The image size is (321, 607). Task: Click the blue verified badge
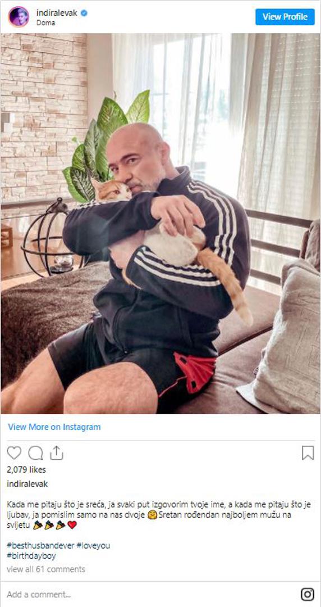pyautogui.click(x=84, y=13)
